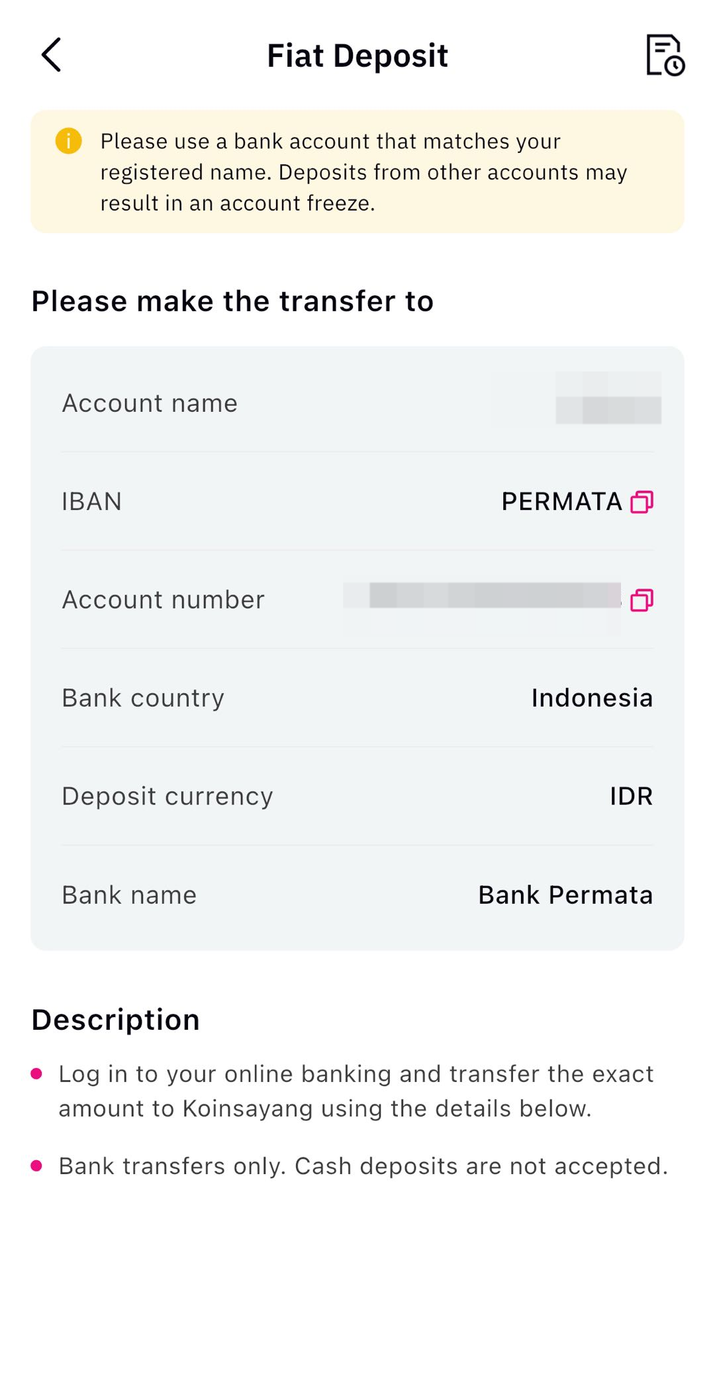715x1384 pixels.
Task: Tap the Koinsayang transfer instruction text
Action: point(356,1091)
